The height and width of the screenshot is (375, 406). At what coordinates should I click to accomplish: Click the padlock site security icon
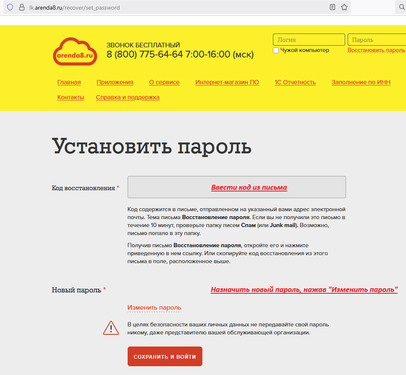pos(22,7)
